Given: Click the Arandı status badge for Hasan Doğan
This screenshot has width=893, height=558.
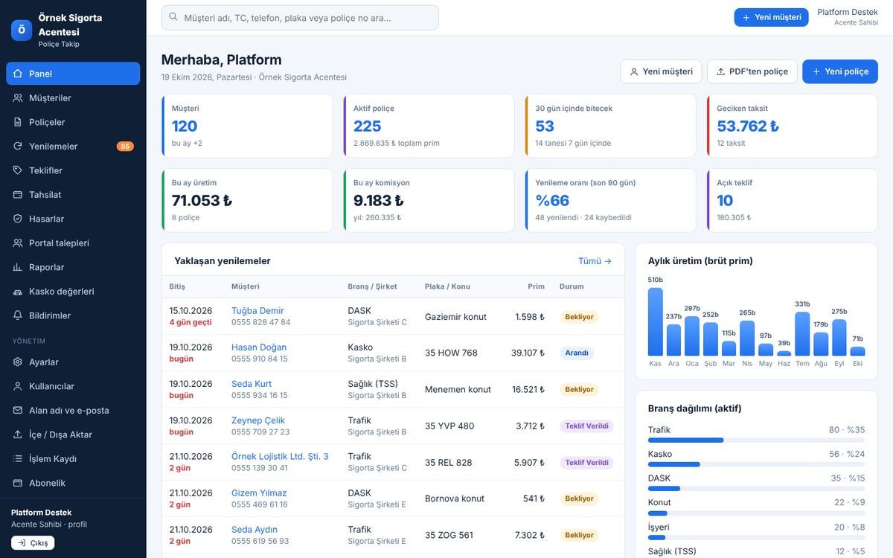Looking at the screenshot, I should pyautogui.click(x=577, y=353).
